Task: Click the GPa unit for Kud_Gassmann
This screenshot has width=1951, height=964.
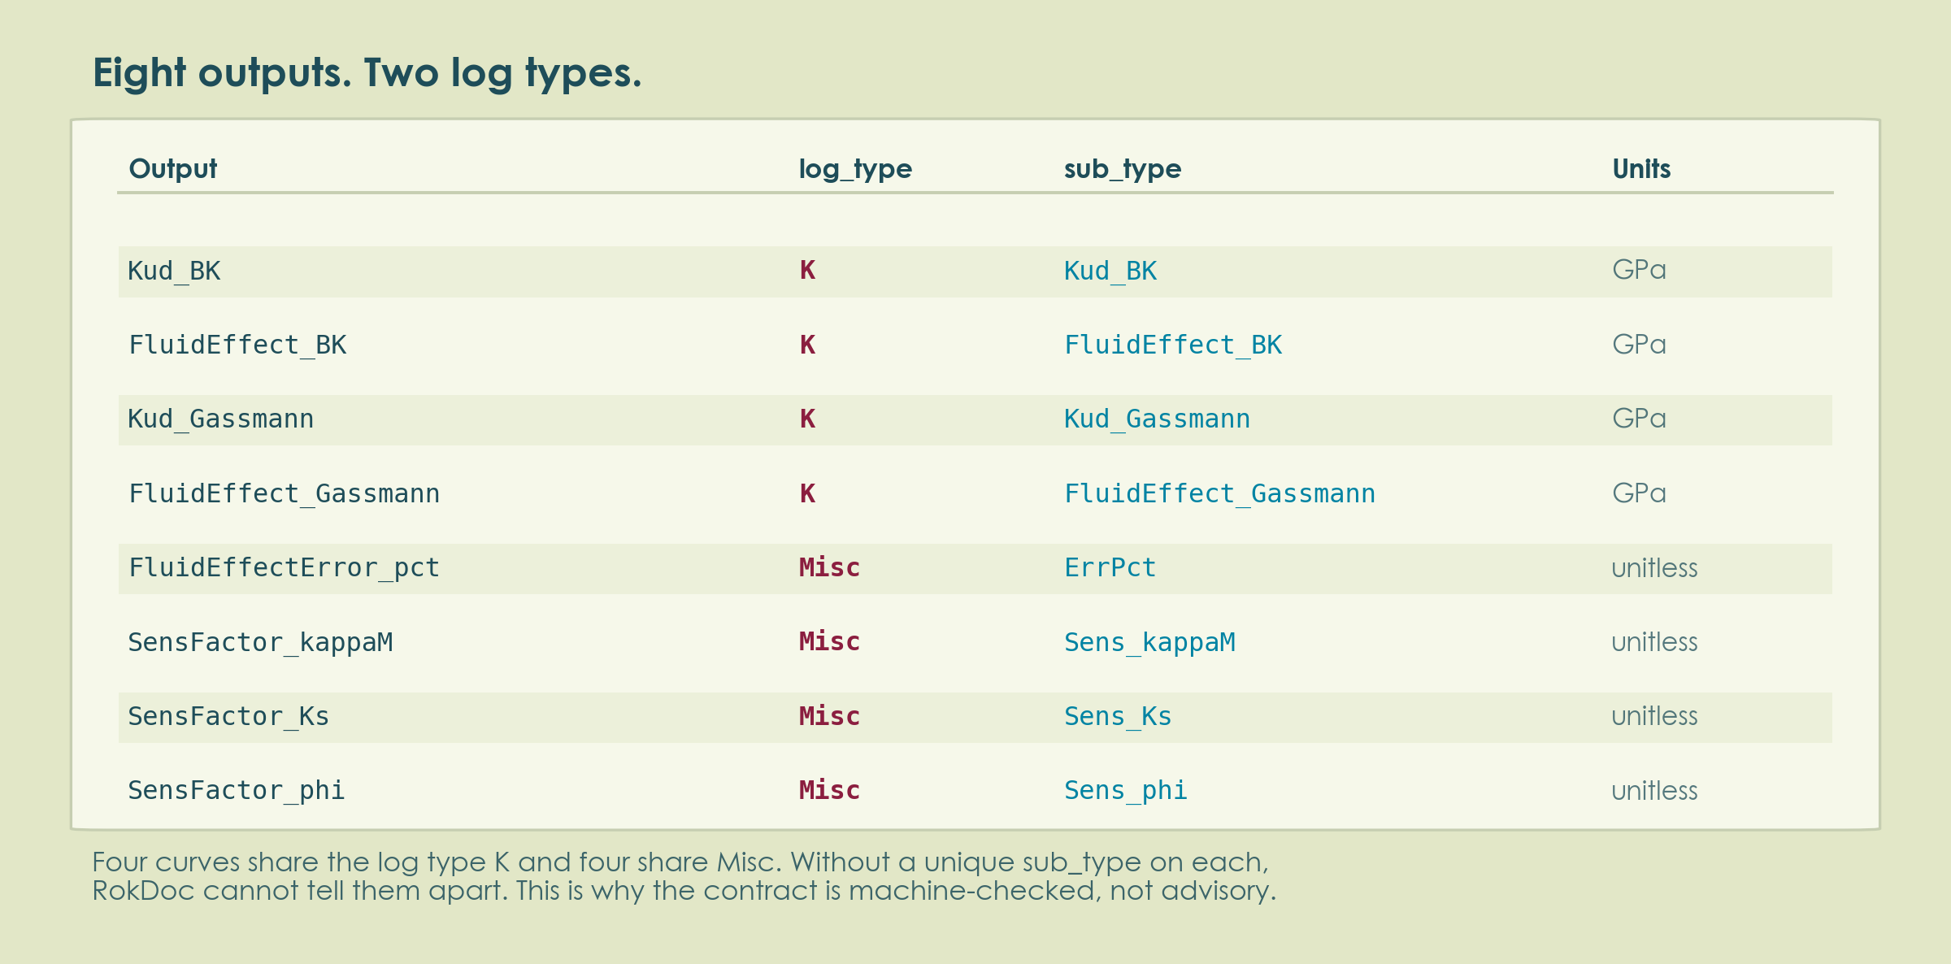Action: click(x=1639, y=419)
